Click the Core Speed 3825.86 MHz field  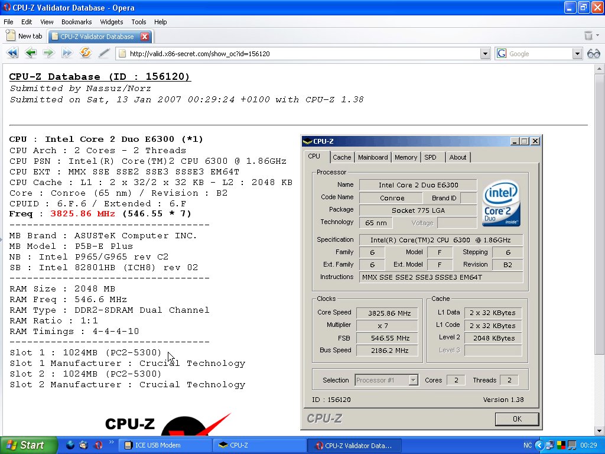[x=387, y=313]
